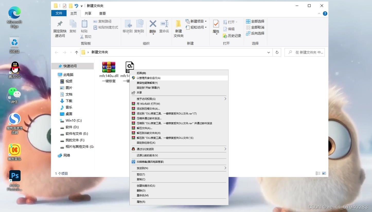Expand Send via QQ (通过QQ发送到) submenu
The width and height of the screenshot is (372, 212).
(x=179, y=149)
